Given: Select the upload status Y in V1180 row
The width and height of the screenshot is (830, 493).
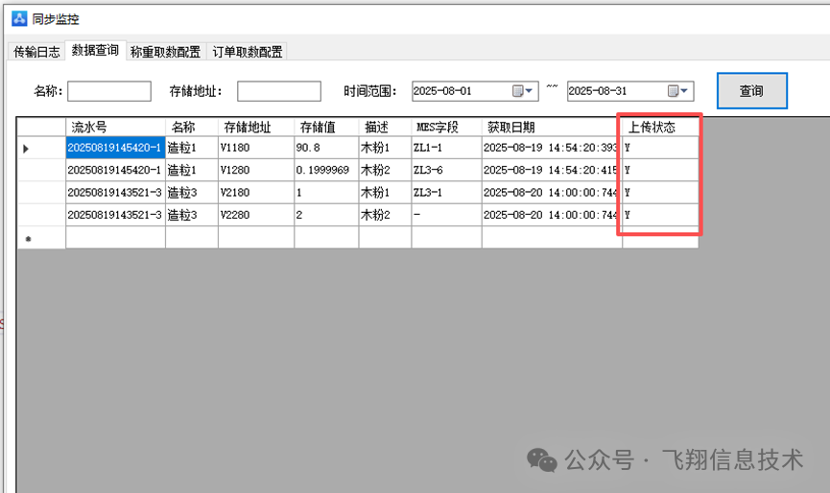Looking at the screenshot, I should coord(660,148).
